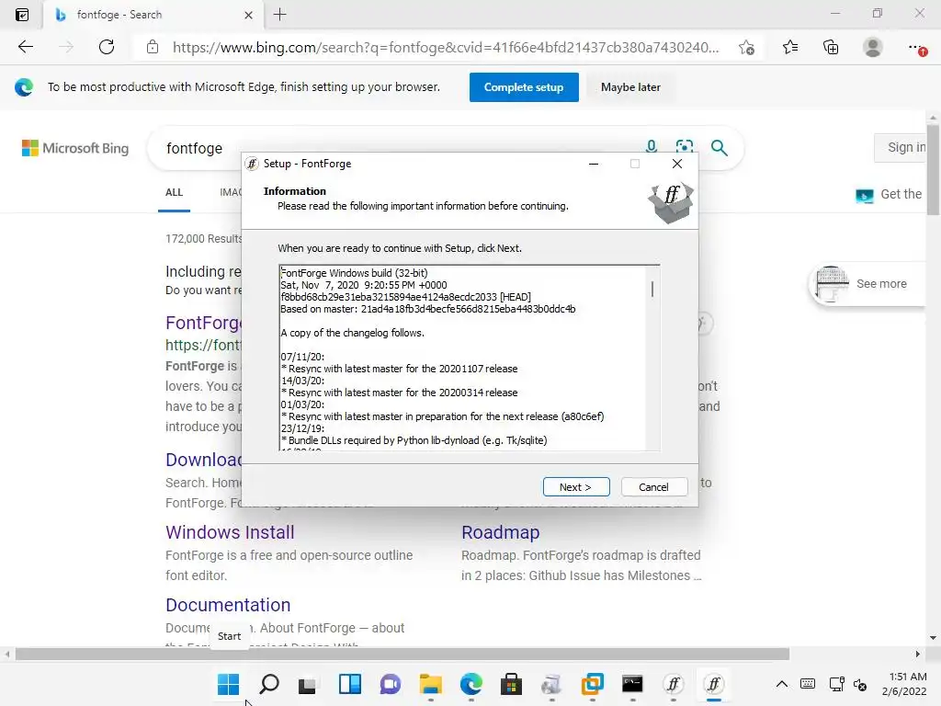Add this page to favorites star icon

click(x=746, y=47)
